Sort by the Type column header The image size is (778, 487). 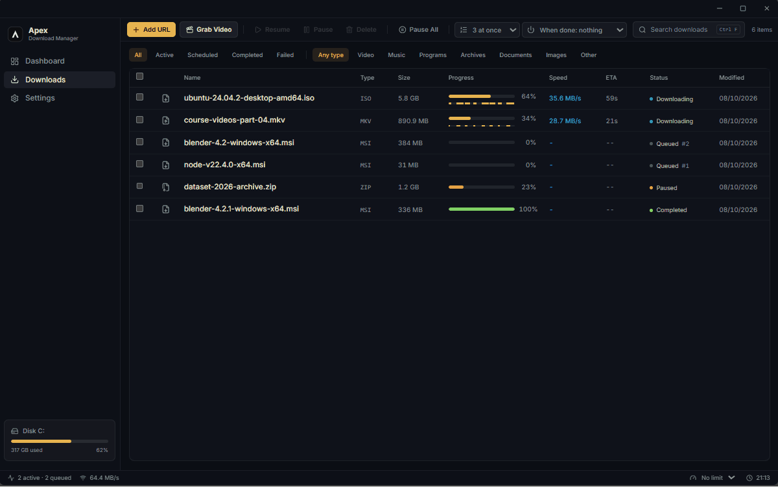[x=368, y=78]
